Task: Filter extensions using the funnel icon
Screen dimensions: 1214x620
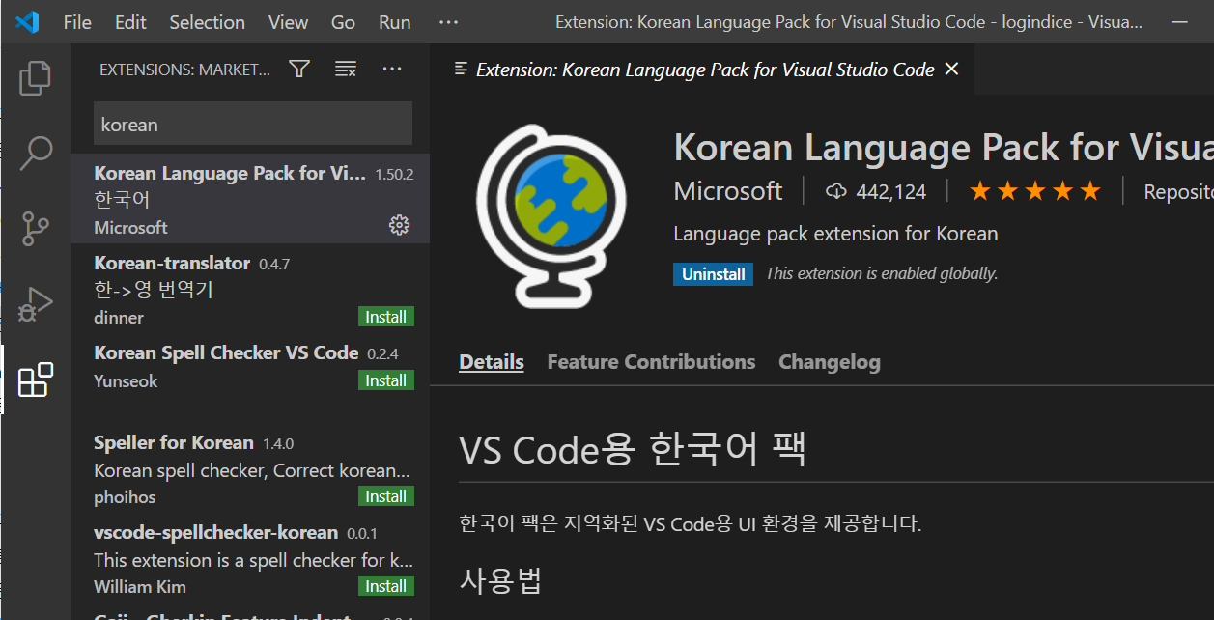Action: pos(300,69)
